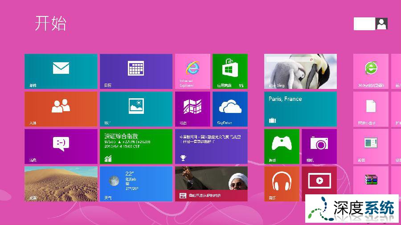Launch Internet Explorer tile
Image resolution: width=401 pixels, height=225 pixels.
pyautogui.click(x=192, y=71)
